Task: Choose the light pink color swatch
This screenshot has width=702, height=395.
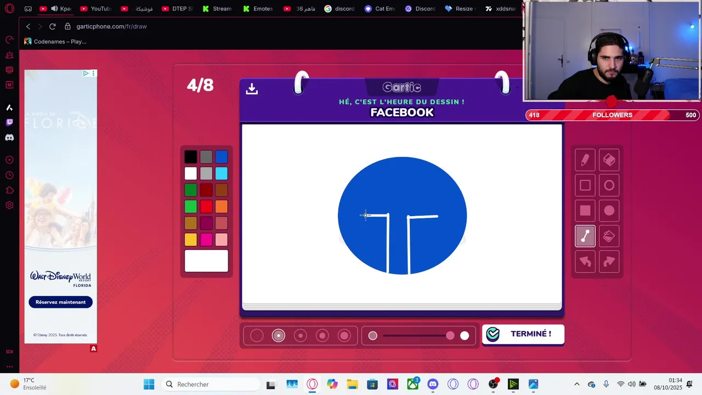Action: coord(222,239)
